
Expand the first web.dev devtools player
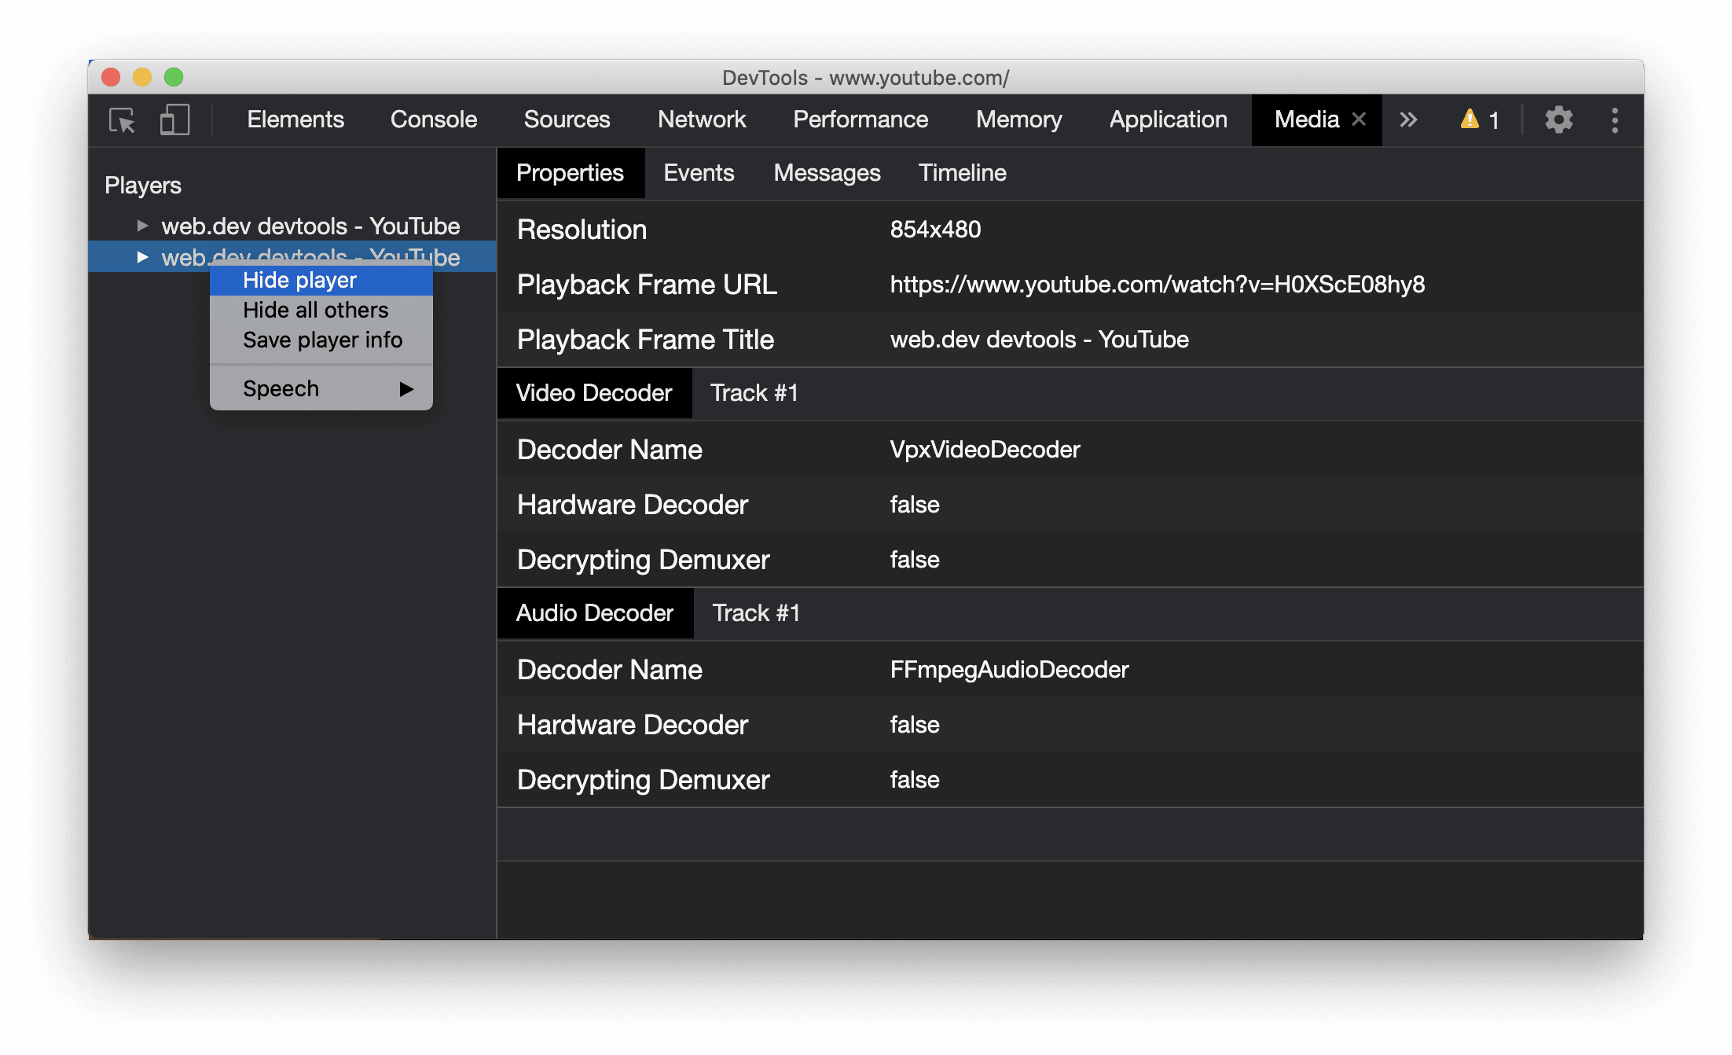(x=140, y=226)
